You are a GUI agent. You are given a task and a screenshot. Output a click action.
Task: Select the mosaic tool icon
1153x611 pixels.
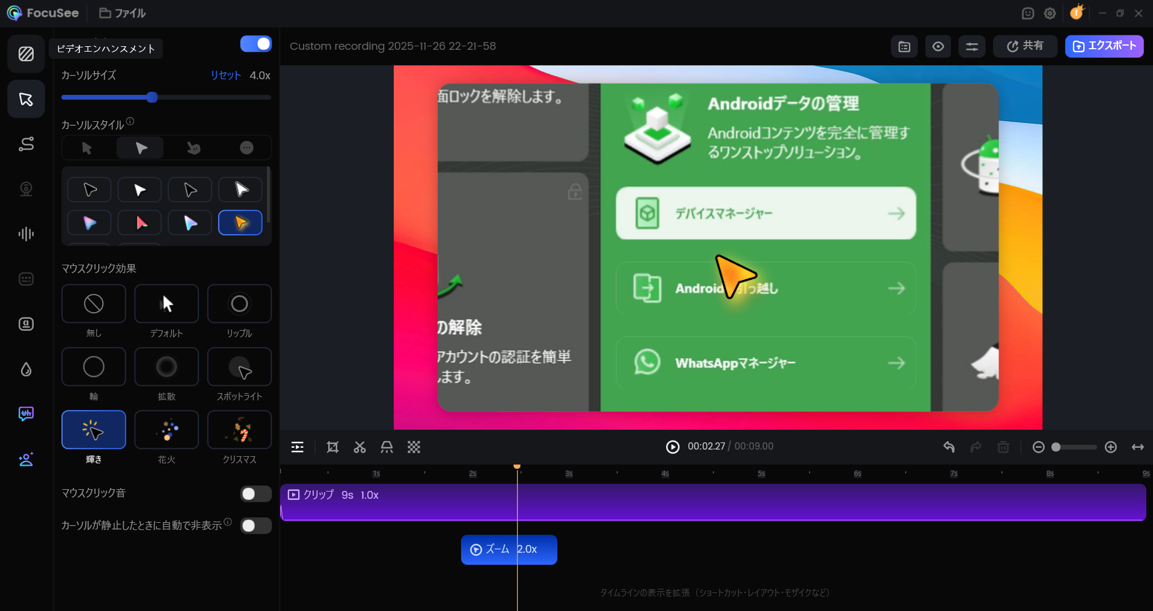click(x=414, y=447)
